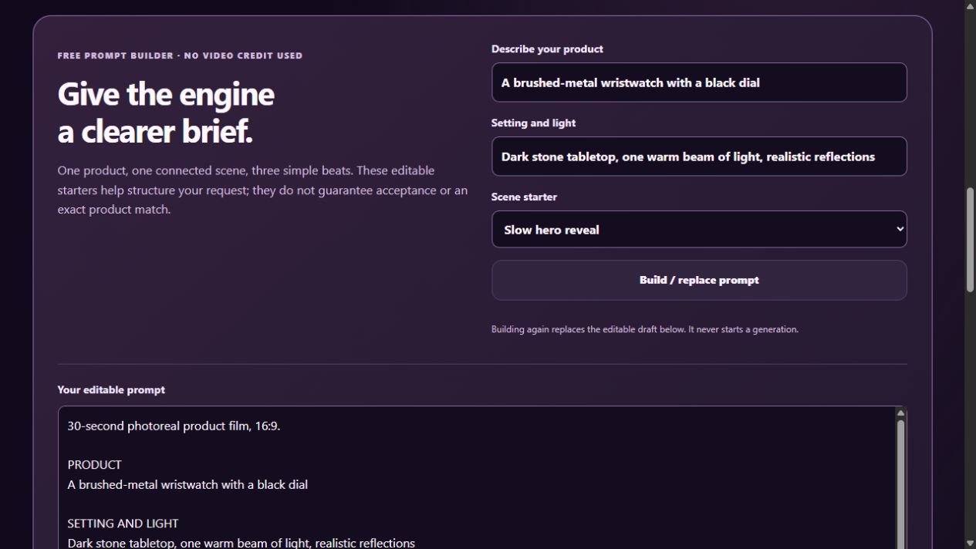The width and height of the screenshot is (976, 549).
Task: Click the 'Setting and light' label
Action: point(533,123)
